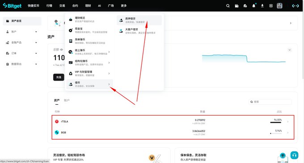Select 大客户借贷 in the loan submenu
304x163 pixels.
point(139,31)
